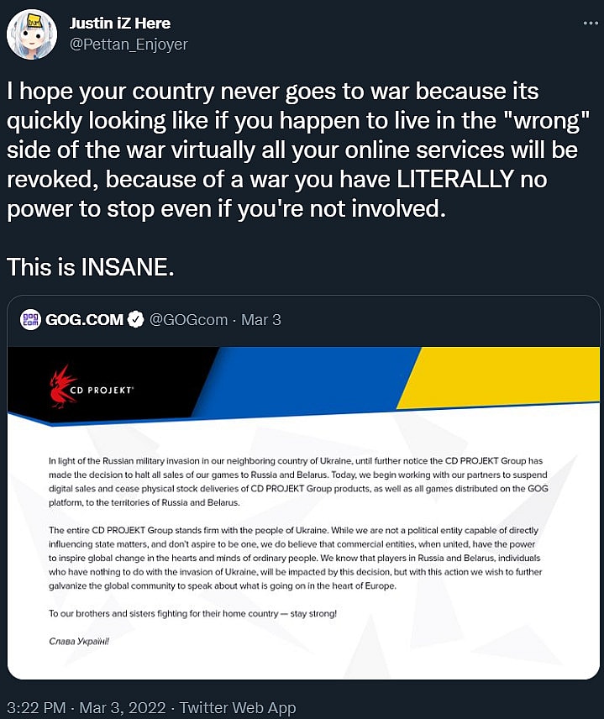604x719 pixels.
Task: Open the Justin iZ Here display name
Action: 119,23
